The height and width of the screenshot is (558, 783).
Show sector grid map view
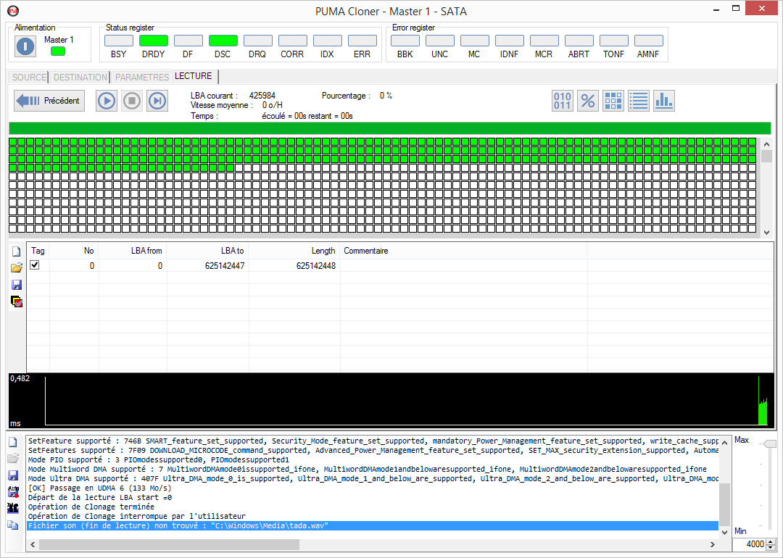click(613, 101)
